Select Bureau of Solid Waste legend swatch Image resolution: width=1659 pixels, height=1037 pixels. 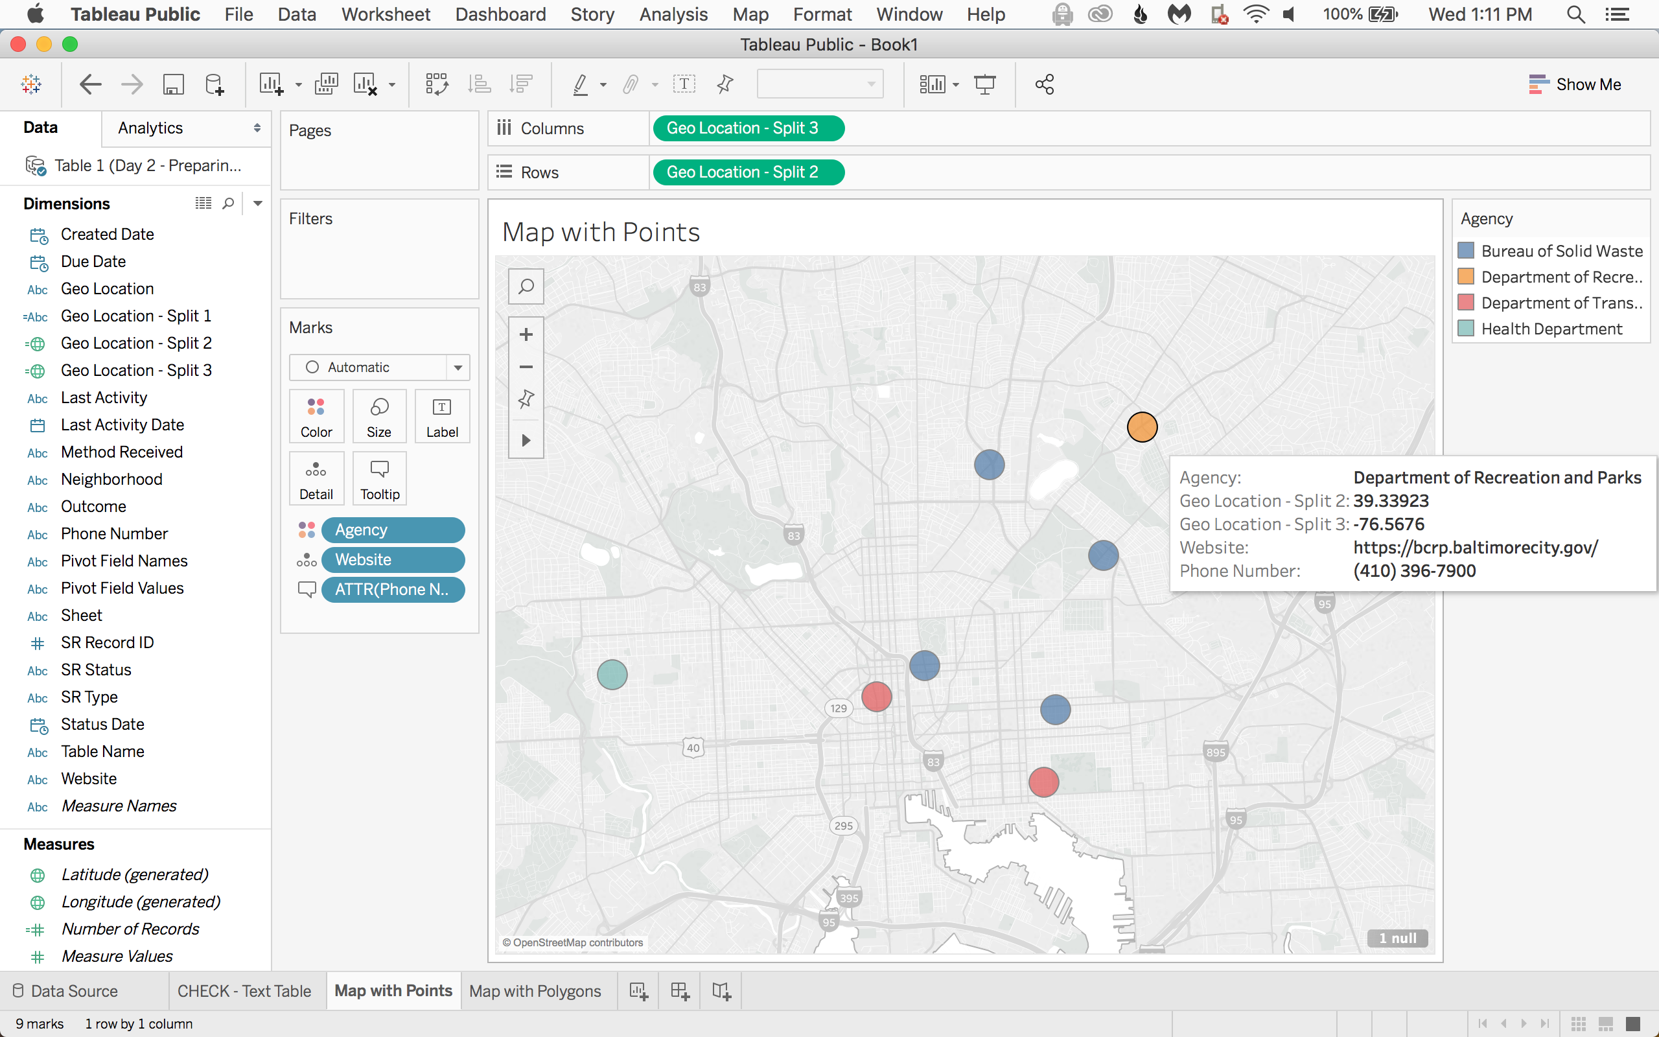[x=1466, y=251]
